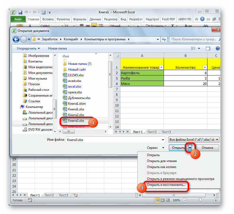The width and height of the screenshot is (234, 214).
Task: Open the Открыть button split dropdown arrow
Action: (190, 148)
